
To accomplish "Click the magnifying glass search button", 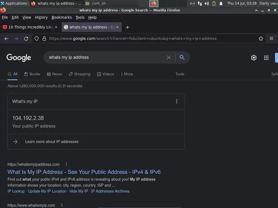I will [x=182, y=57].
